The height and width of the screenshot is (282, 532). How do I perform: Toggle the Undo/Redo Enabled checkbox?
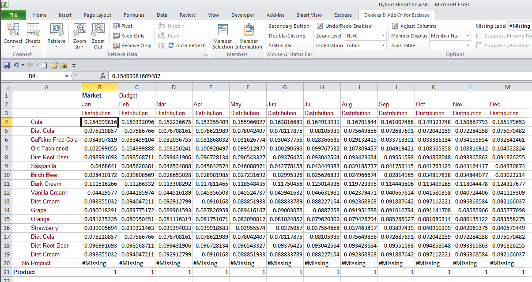tap(320, 26)
